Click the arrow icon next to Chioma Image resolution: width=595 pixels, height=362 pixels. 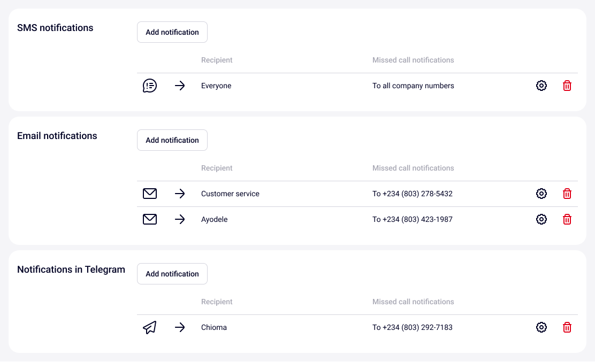tap(180, 327)
